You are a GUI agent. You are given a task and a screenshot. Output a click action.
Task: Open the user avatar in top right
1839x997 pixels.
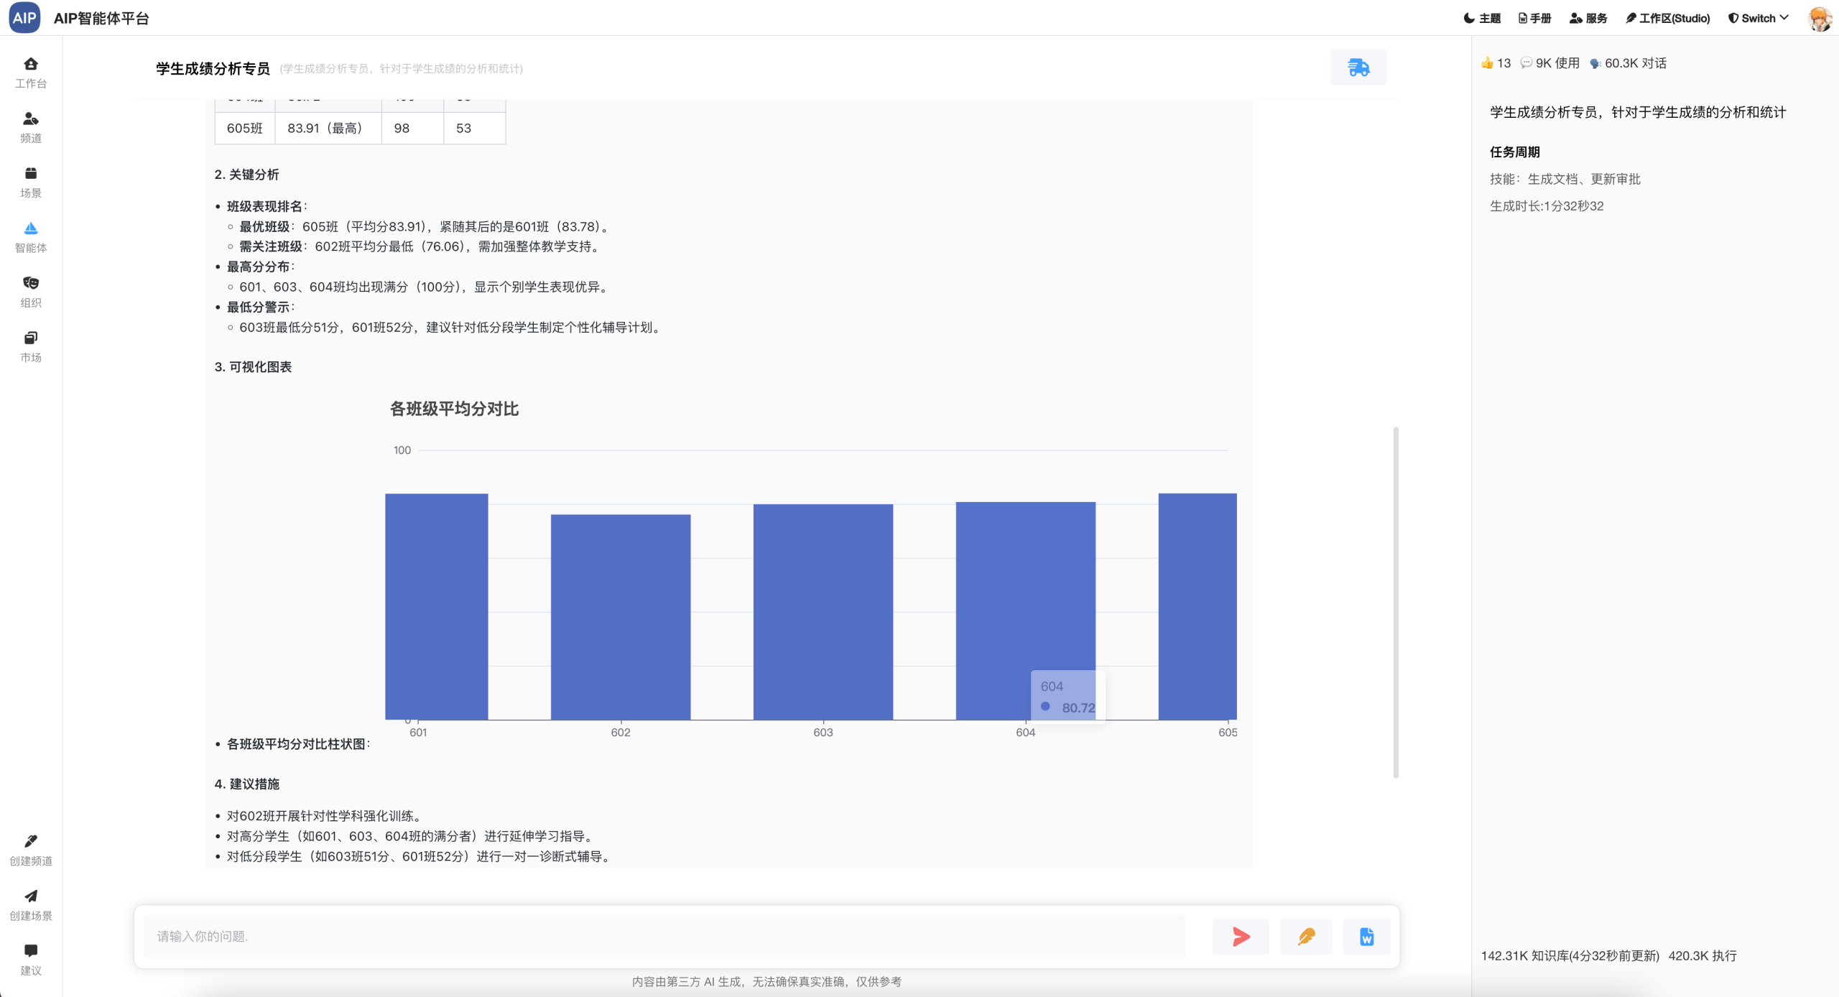[x=1819, y=18]
